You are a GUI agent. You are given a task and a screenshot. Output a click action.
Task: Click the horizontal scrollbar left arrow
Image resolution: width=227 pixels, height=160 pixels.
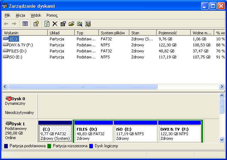[5, 87]
